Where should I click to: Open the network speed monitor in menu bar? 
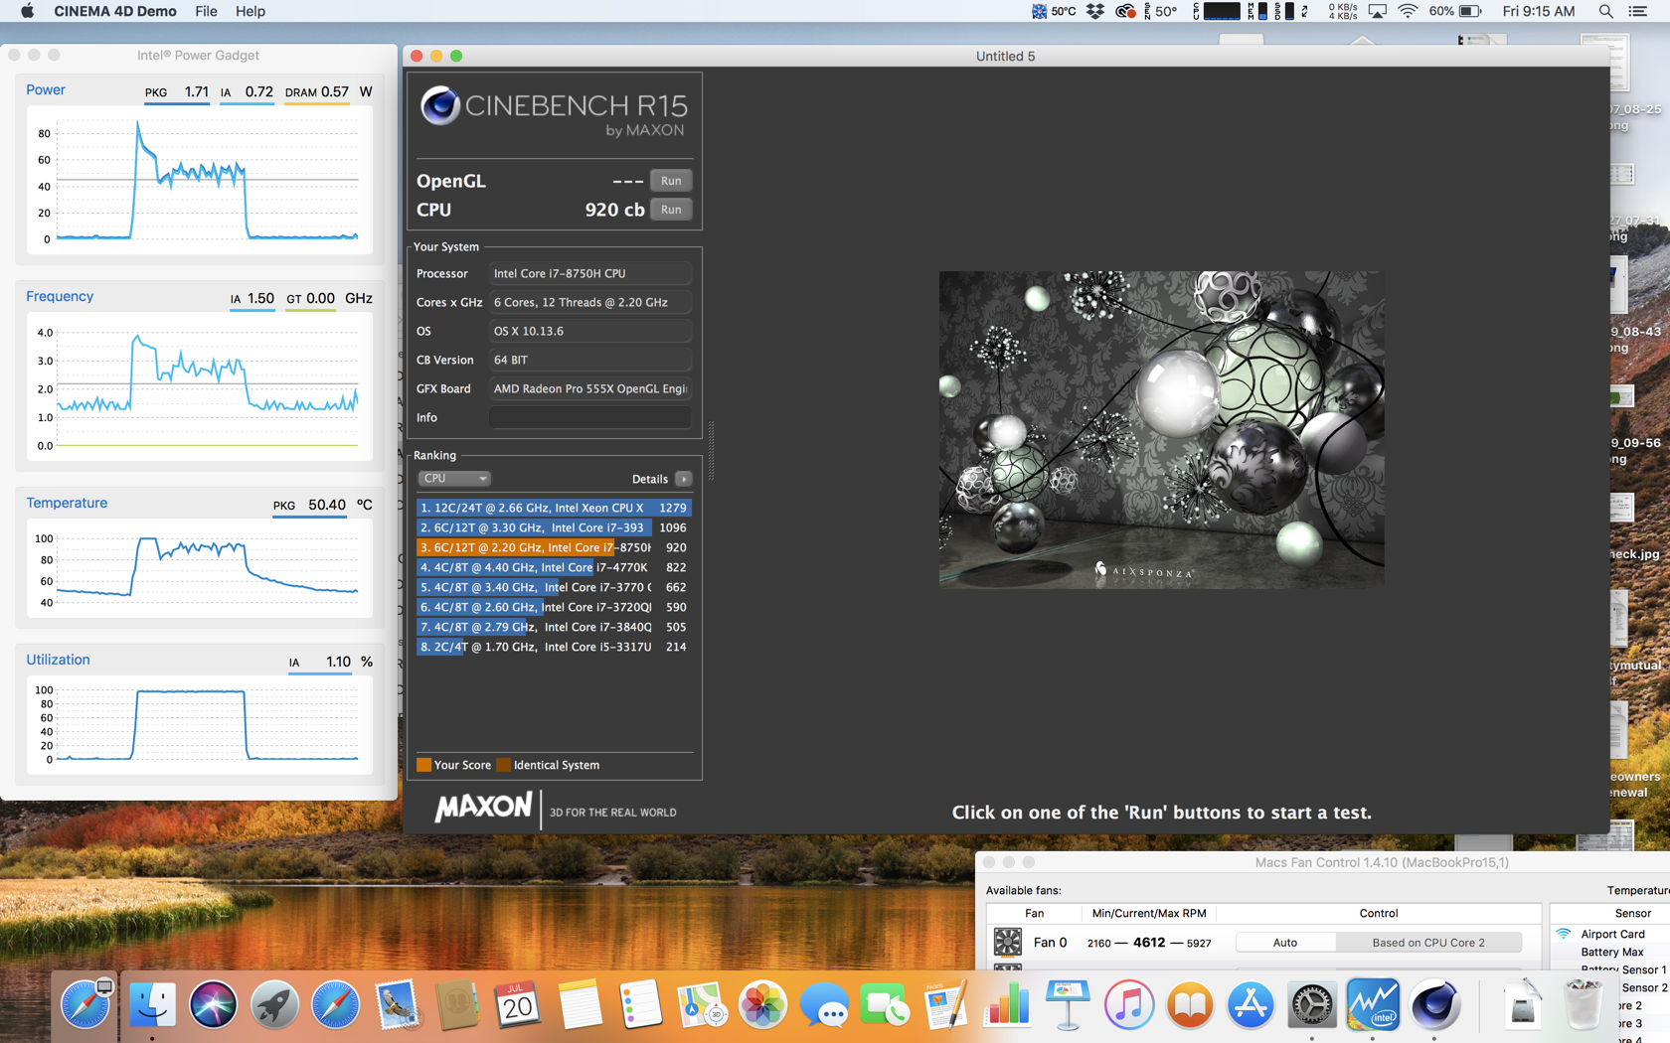(x=1342, y=11)
